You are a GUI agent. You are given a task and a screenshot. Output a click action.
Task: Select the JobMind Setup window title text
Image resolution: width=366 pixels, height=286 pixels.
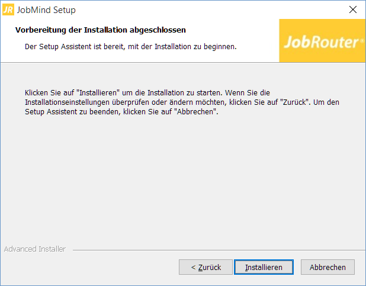tap(46, 10)
